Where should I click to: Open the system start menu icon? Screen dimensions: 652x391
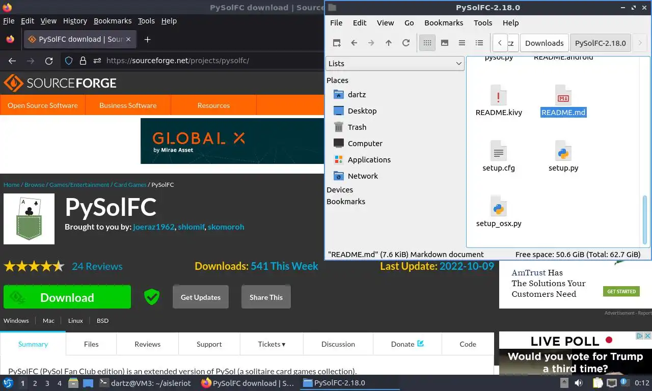[x=8, y=383]
